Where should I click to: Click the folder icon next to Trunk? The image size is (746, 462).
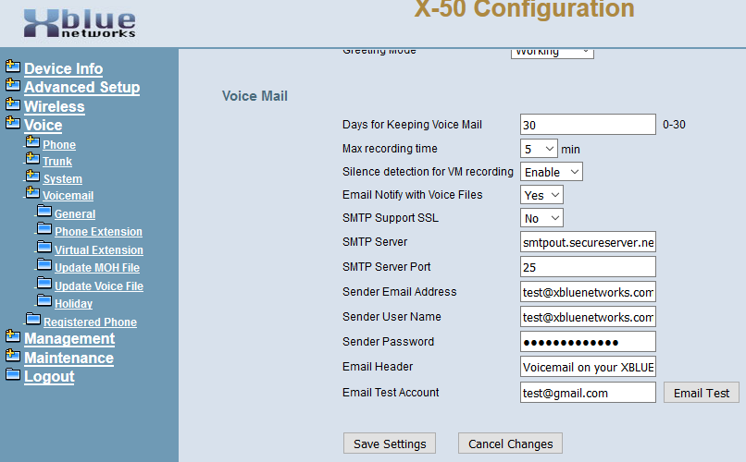click(32, 160)
